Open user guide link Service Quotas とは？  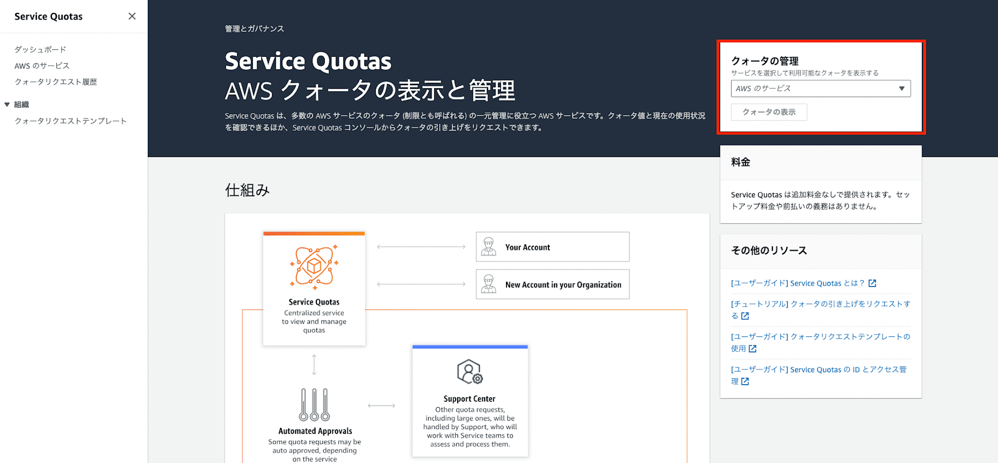[x=798, y=283]
